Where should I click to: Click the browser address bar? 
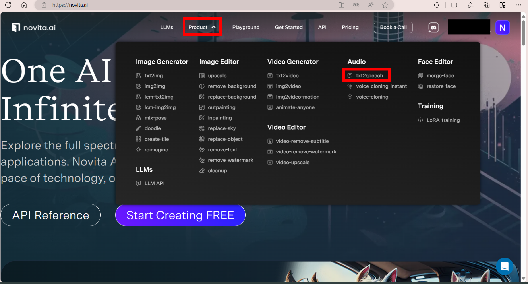(179, 5)
